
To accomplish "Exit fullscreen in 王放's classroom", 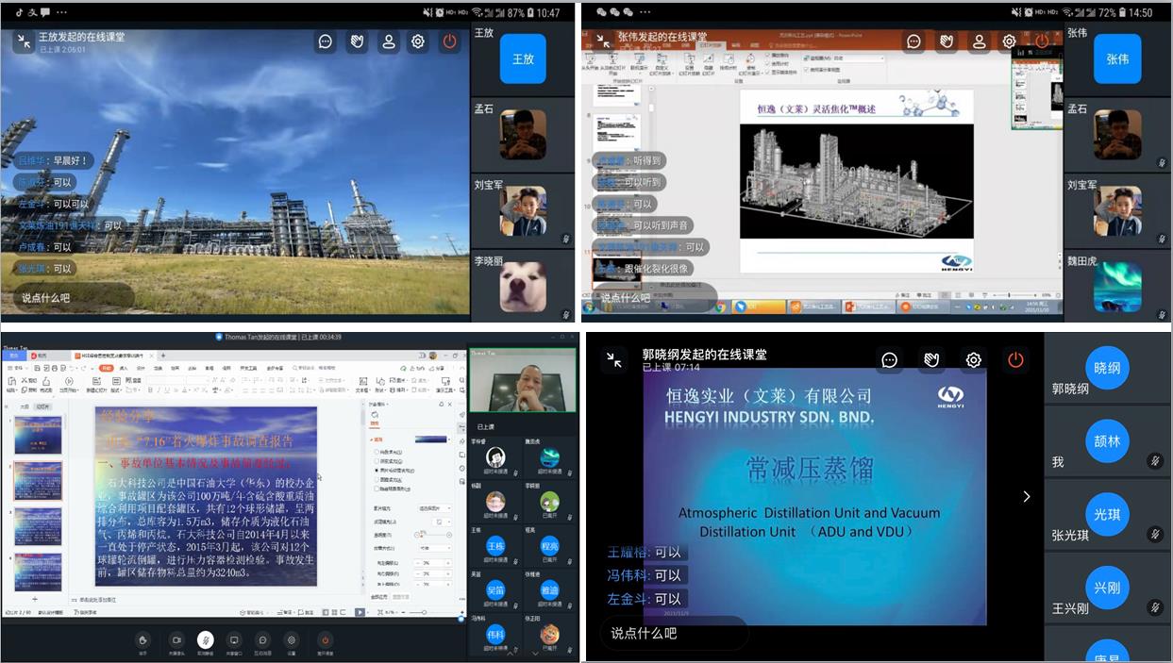I will (x=23, y=41).
